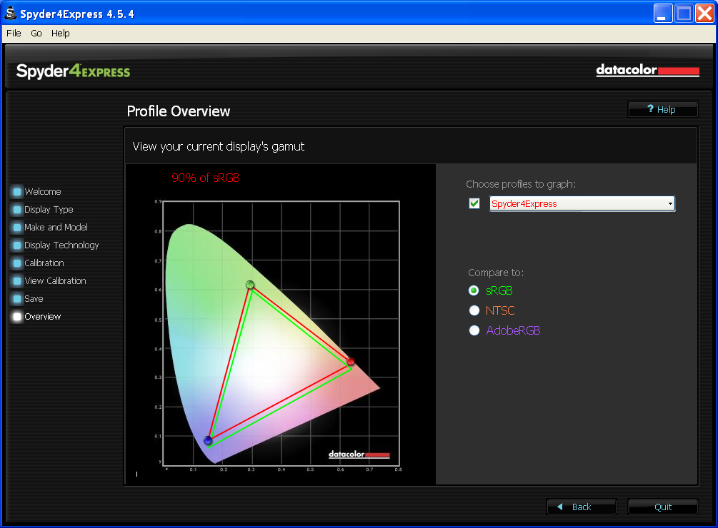718x528 pixels.
Task: Click the Help button with question mark
Action: 662,109
